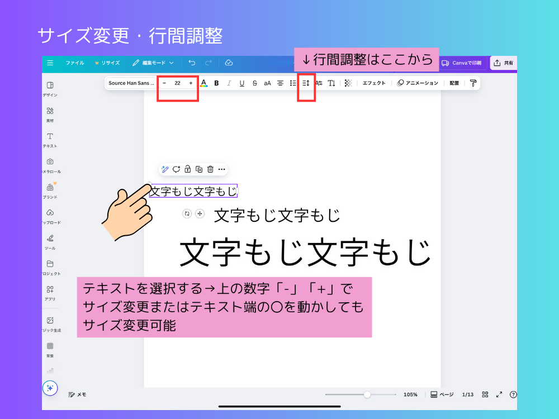
Task: Select the マジック生成 tool in the sidebar
Action: tap(50, 323)
